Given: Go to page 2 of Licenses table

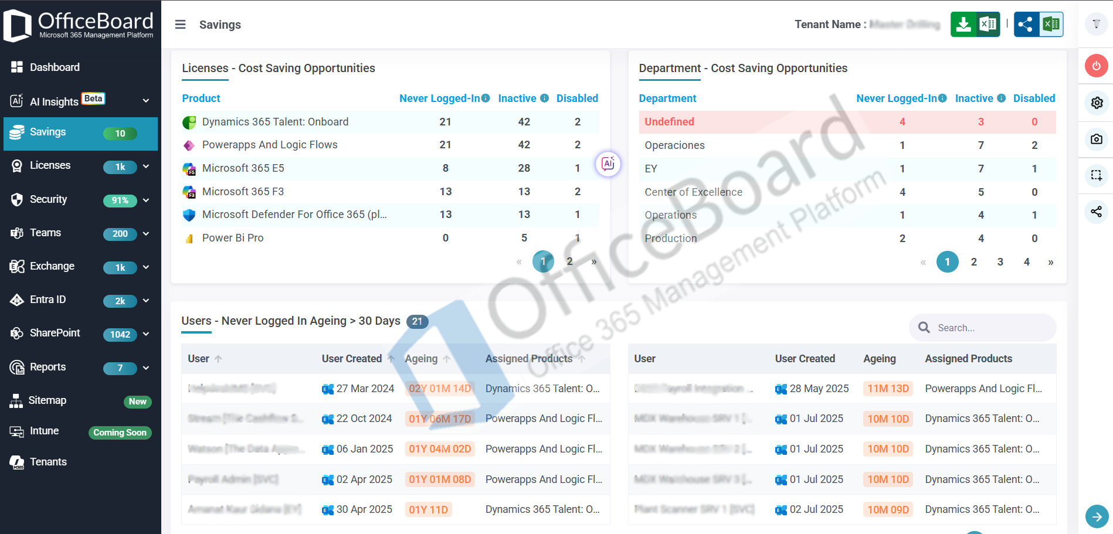Looking at the screenshot, I should (569, 261).
